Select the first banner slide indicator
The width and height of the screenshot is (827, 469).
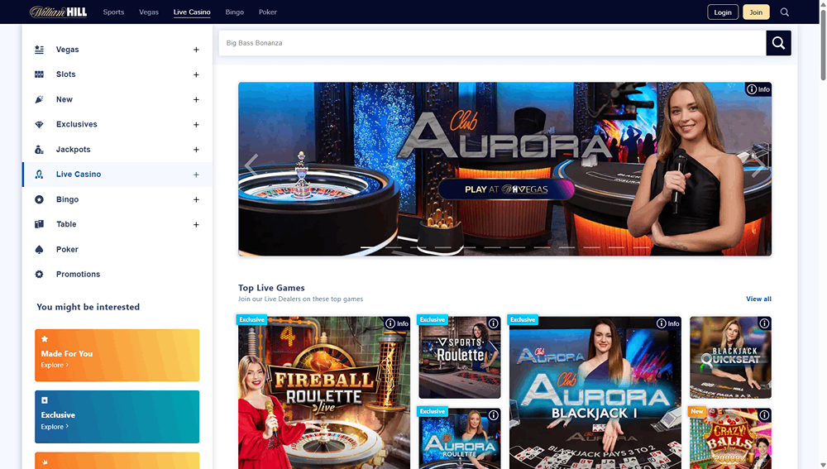(369, 247)
